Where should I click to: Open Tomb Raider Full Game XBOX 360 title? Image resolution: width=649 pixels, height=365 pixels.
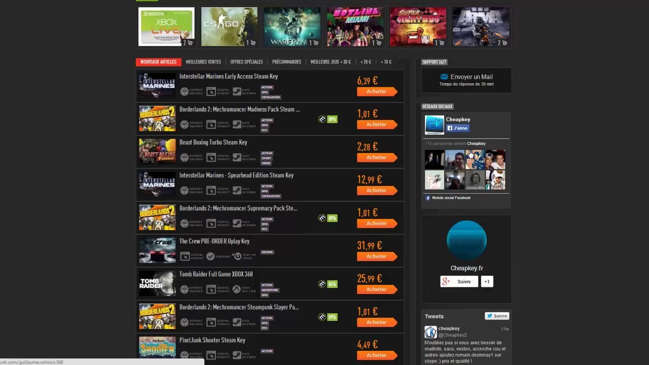tap(216, 274)
